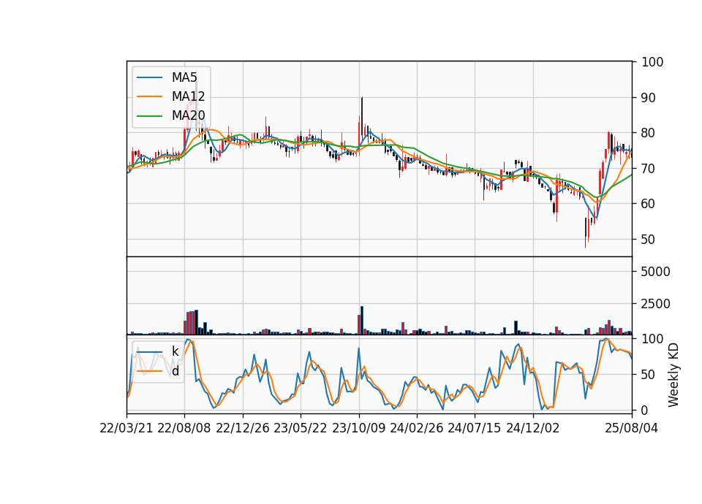Viewport: 702px width, 504px height.
Task: Click the 24/02/26 date axis label
Action: pos(416,428)
